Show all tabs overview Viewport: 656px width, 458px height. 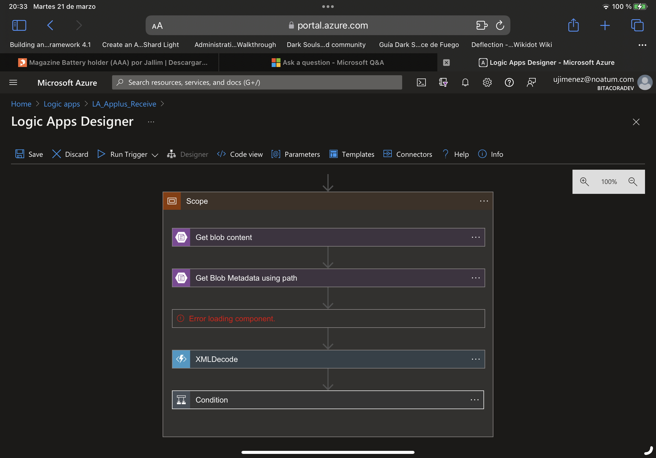pyautogui.click(x=637, y=26)
